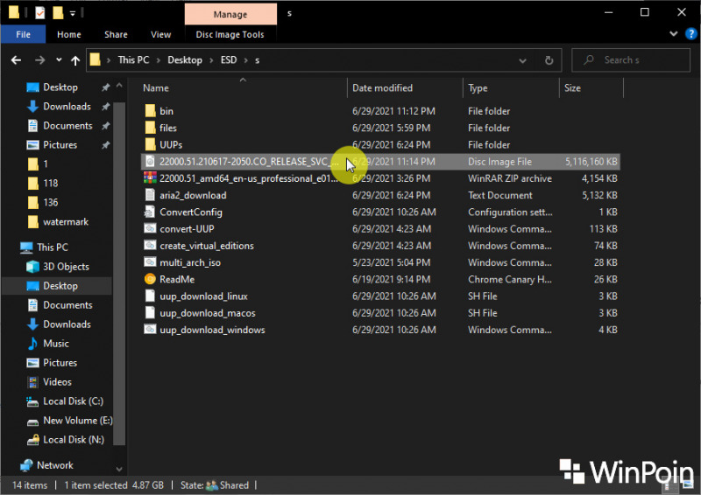Click the navigation pane scroll up arrow
This screenshot has height=495, width=701.
(119, 85)
